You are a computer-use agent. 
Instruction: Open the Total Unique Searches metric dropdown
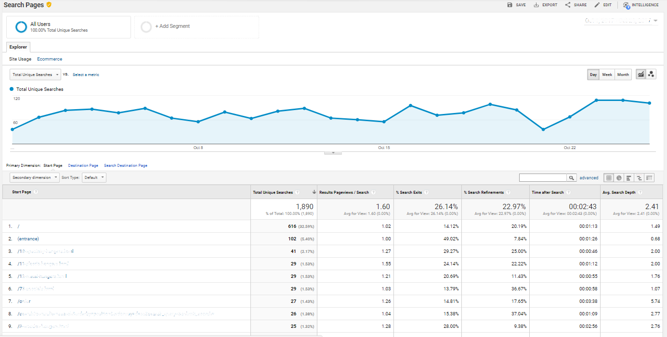(35, 75)
